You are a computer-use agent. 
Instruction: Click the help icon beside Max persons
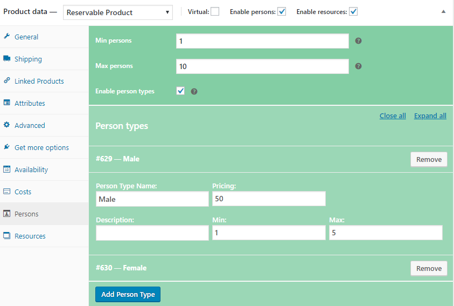[x=358, y=66]
